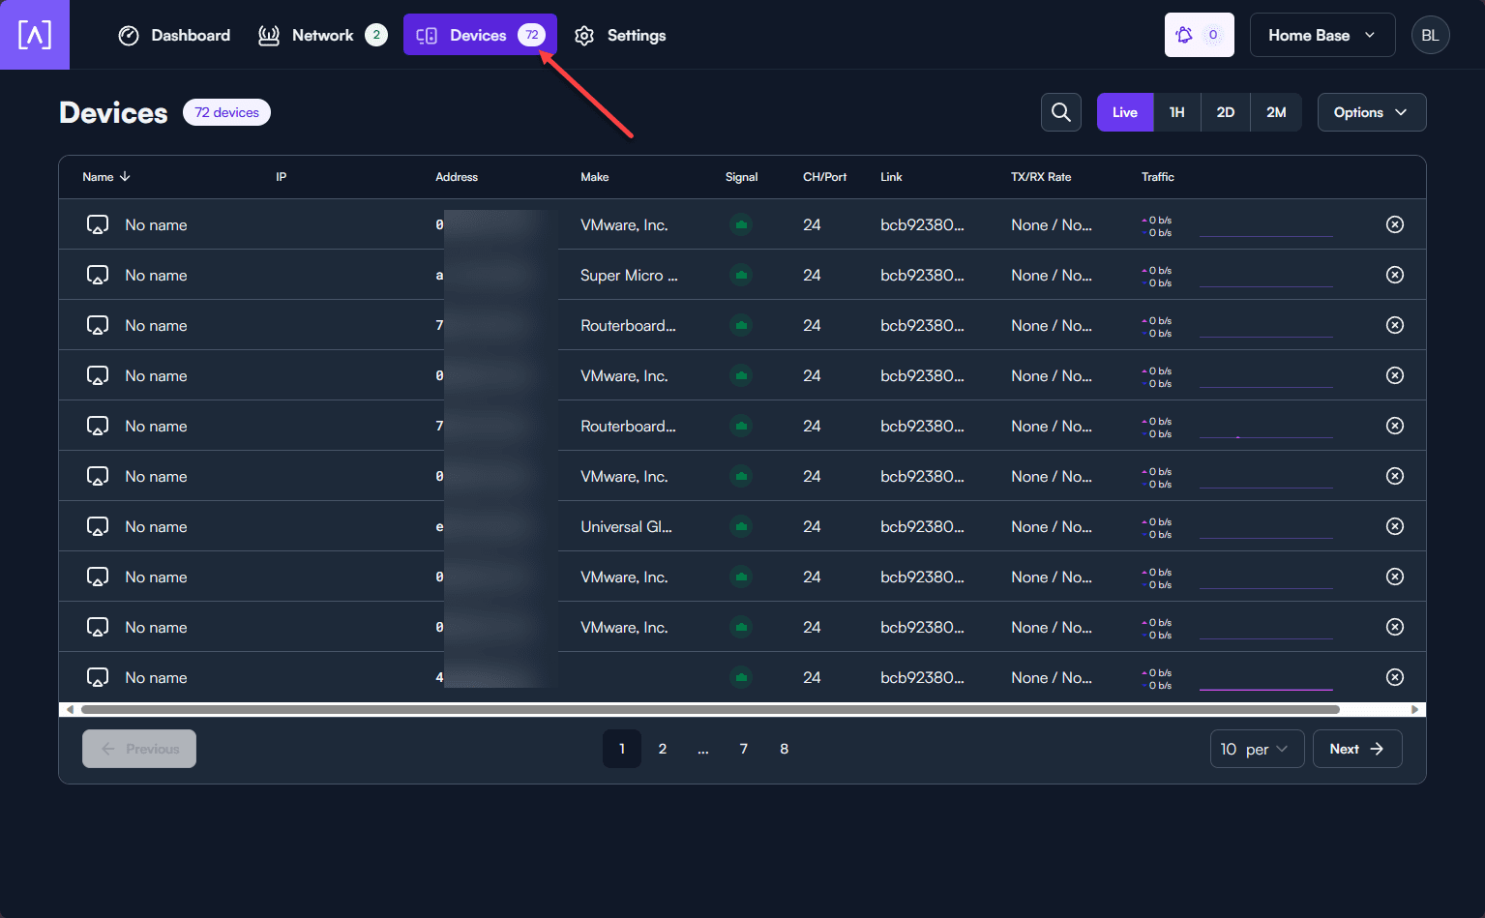Click the Traffic column header
The width and height of the screenshot is (1485, 918).
[x=1158, y=177]
